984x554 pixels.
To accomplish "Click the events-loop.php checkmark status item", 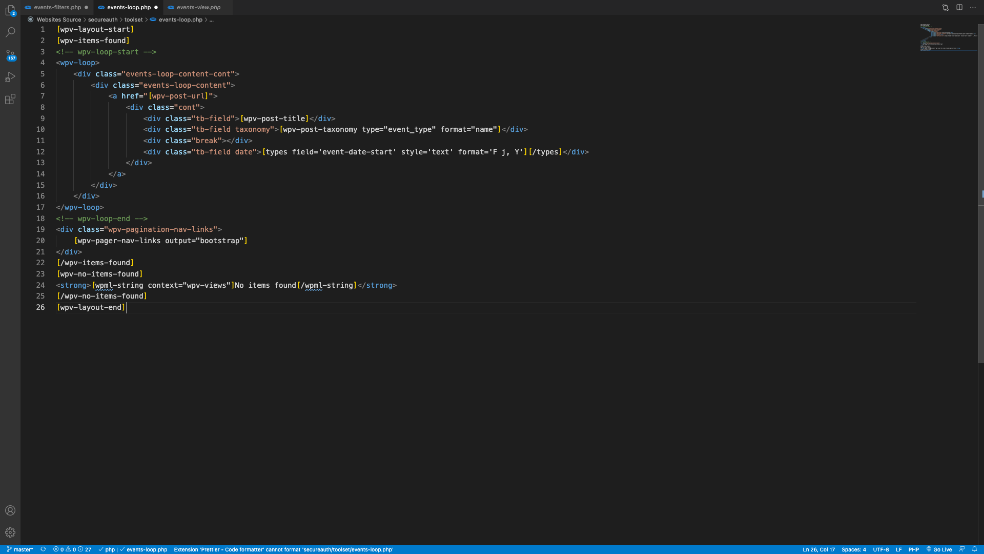I will [143, 549].
